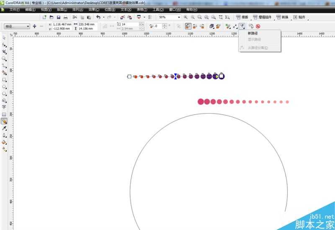Click the 贴齐 snap button
Image resolution: width=335 pixels, height=230 pixels.
[299, 17]
